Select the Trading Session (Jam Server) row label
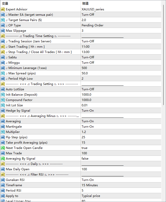 [30, 41]
